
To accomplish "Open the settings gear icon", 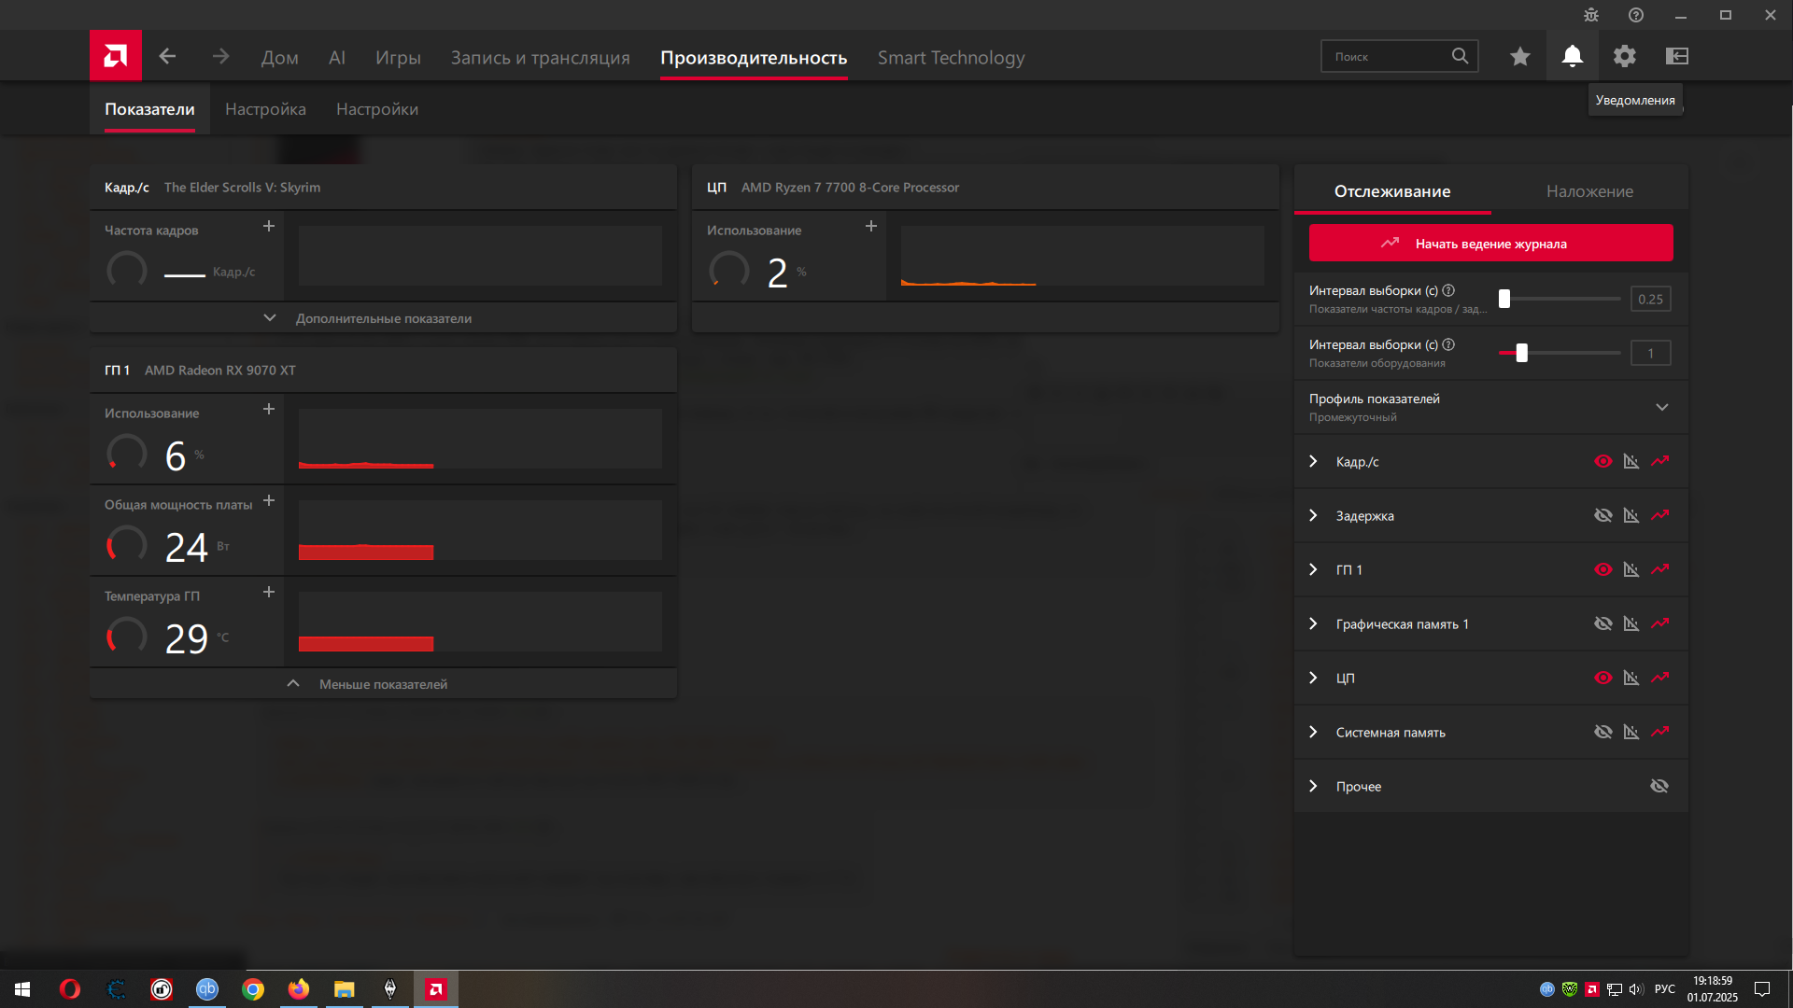I will point(1625,56).
